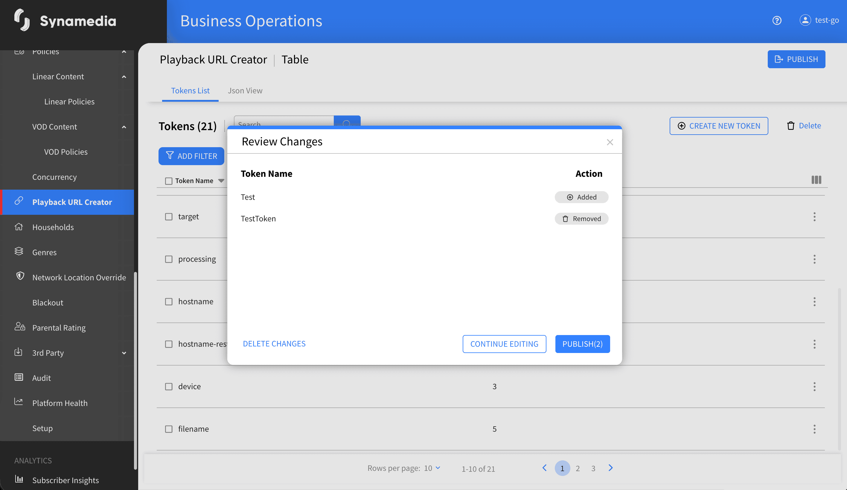The image size is (847, 490).
Task: Click the Removed badge for TestToken
Action: pyautogui.click(x=581, y=219)
